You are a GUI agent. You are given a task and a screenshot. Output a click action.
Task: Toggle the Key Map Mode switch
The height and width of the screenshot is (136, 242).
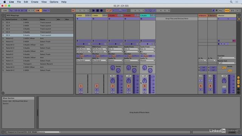[220, 11]
